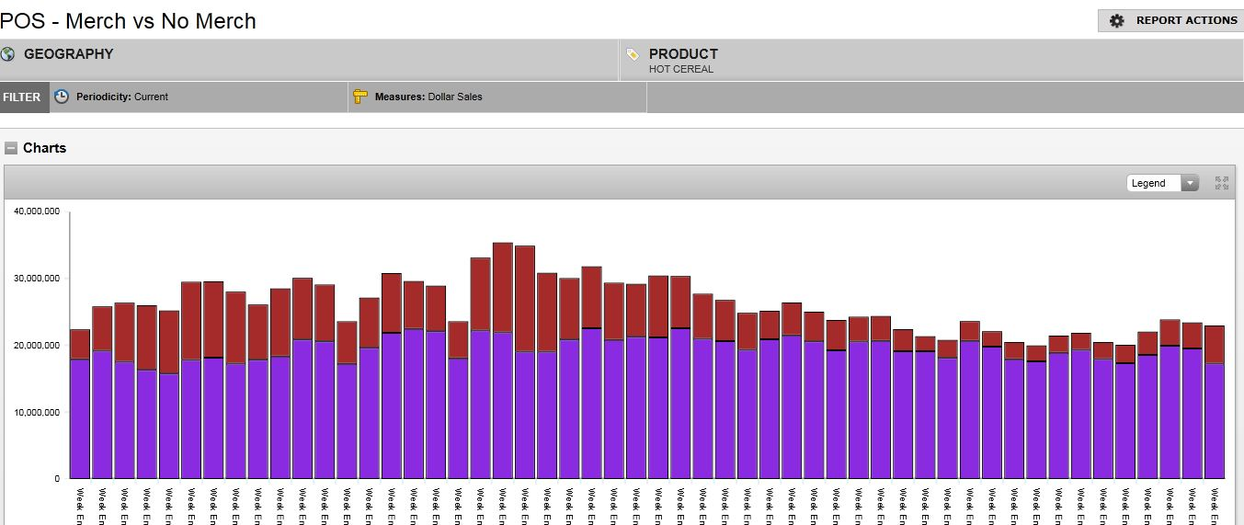This screenshot has height=525, width=1244.
Task: Click the FILTER label button
Action: click(22, 97)
